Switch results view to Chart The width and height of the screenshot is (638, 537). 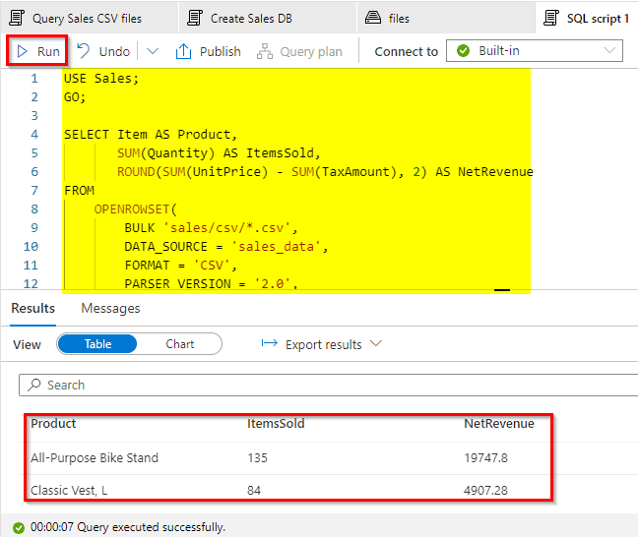click(x=180, y=344)
